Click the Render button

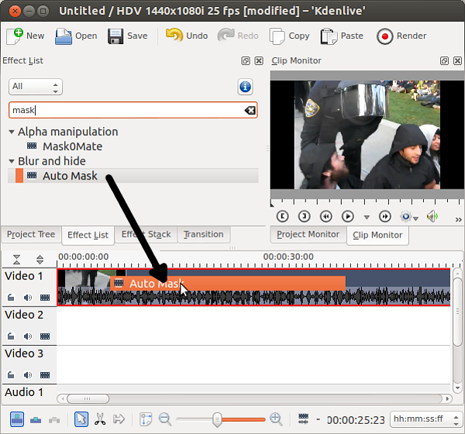pos(401,36)
